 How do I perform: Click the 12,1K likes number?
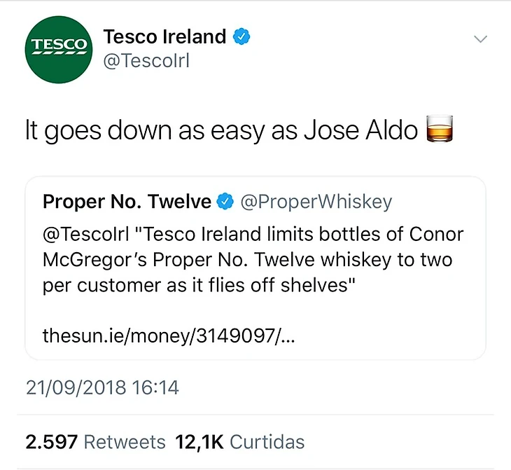(x=199, y=442)
